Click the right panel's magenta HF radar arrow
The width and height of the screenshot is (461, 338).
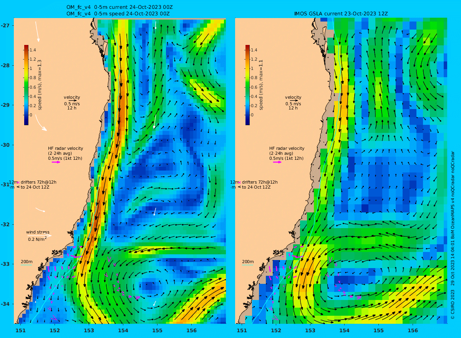click(277, 162)
